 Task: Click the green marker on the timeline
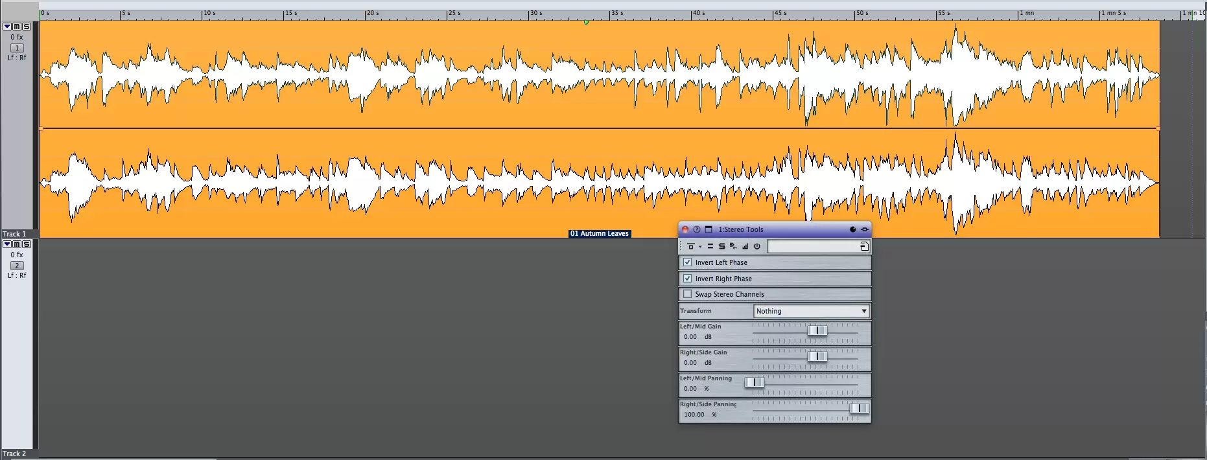[586, 22]
